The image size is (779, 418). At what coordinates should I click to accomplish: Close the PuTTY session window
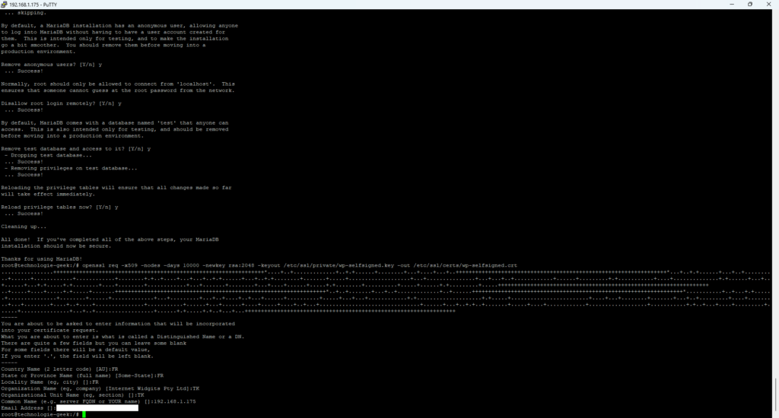(x=770, y=4)
